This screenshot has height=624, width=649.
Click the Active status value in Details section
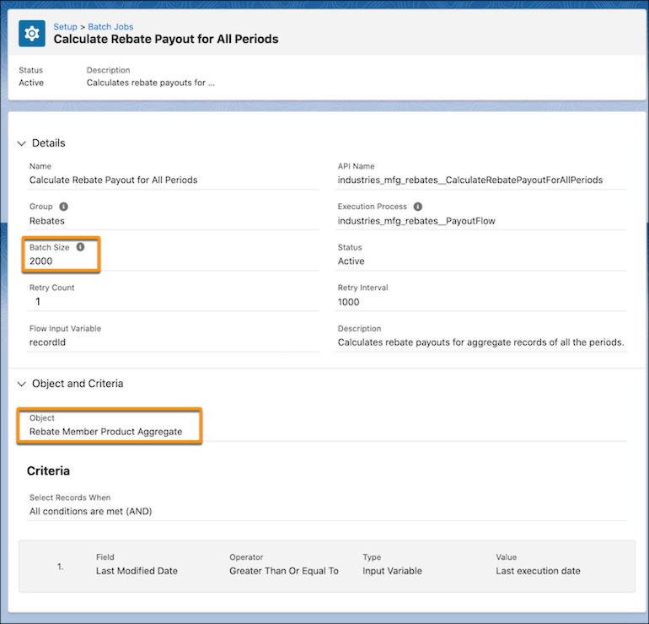coord(351,261)
